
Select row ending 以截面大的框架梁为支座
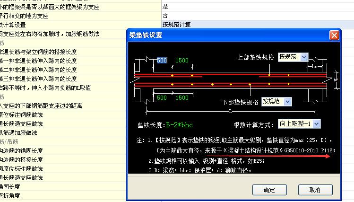coord(81,7)
